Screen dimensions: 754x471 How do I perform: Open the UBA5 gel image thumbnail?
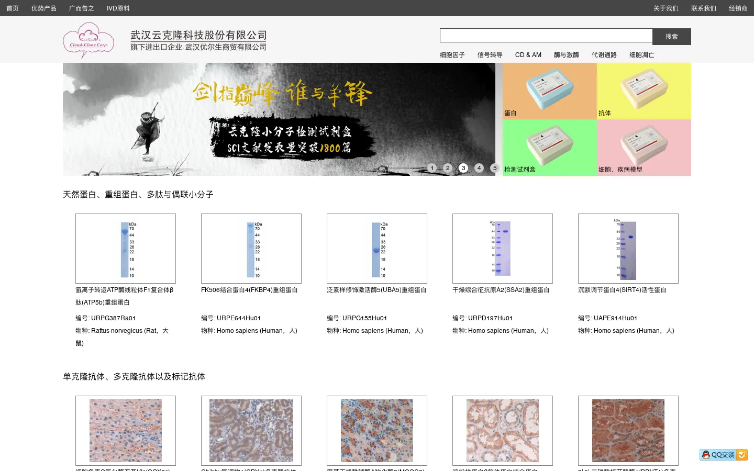tap(377, 249)
